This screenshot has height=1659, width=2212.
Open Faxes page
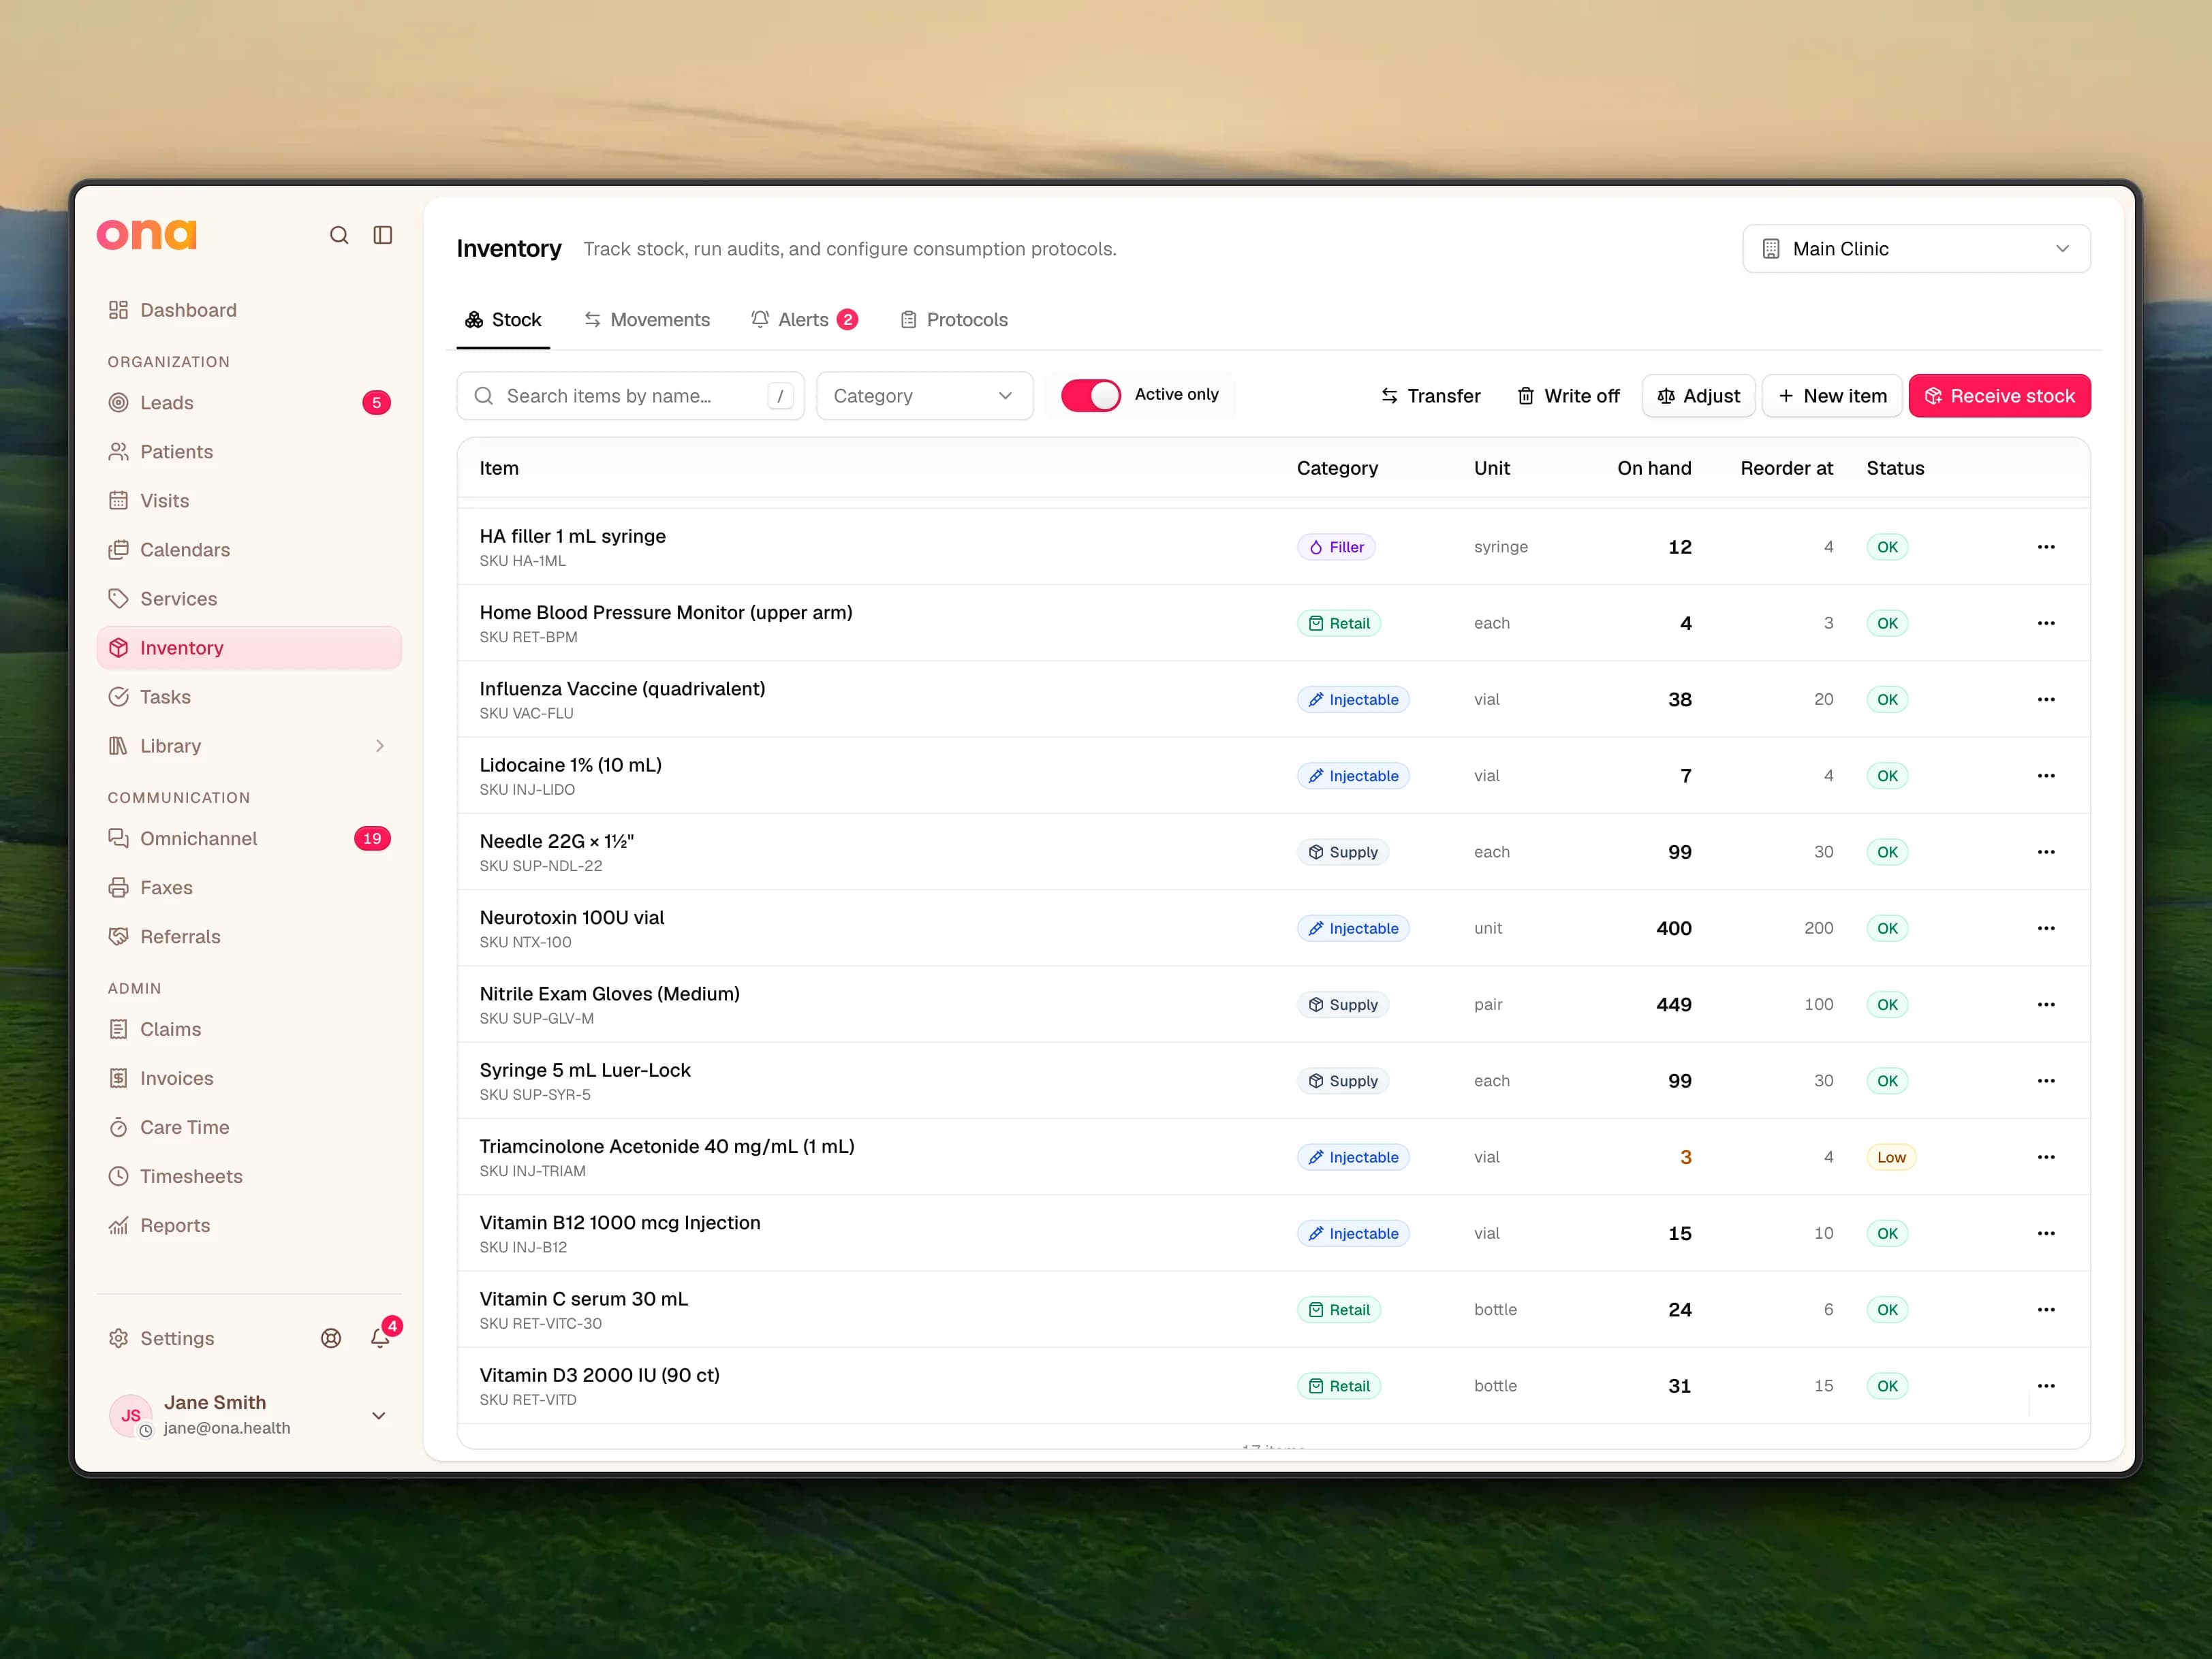click(x=249, y=887)
